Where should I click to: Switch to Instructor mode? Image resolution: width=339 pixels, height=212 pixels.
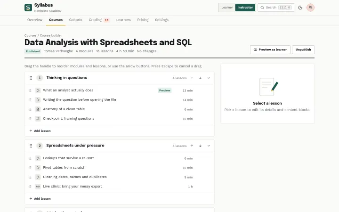[x=245, y=8]
